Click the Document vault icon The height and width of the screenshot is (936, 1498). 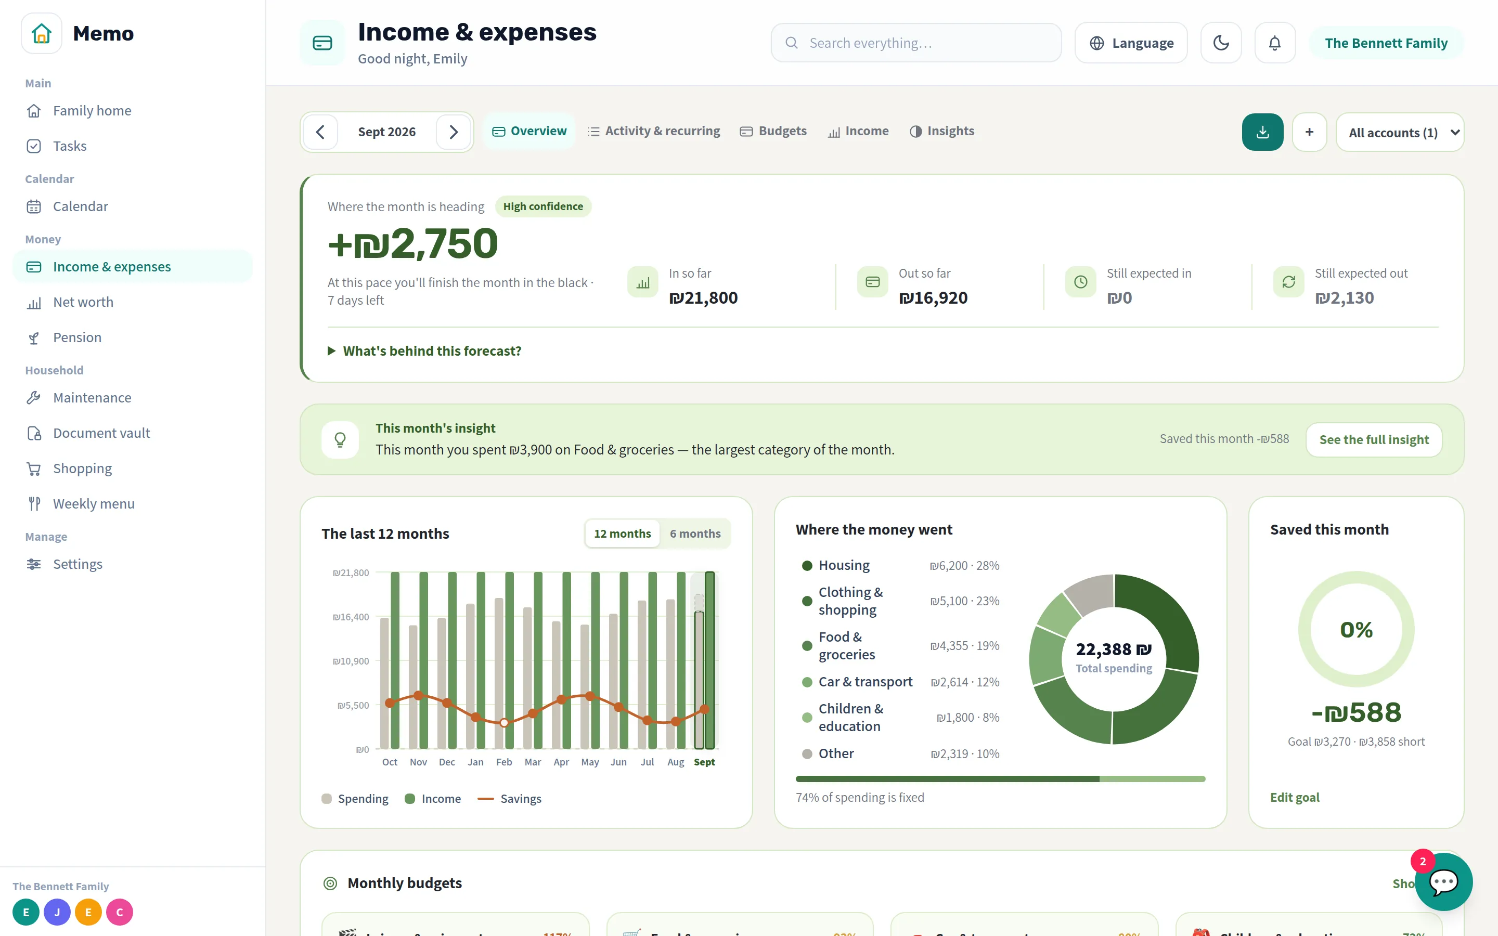pos(34,433)
